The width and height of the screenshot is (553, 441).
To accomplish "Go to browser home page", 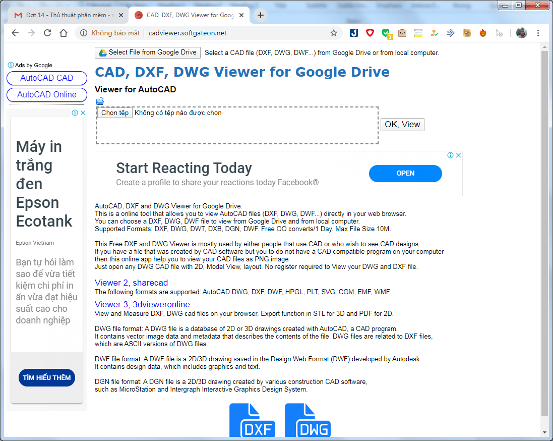I will pos(64,33).
